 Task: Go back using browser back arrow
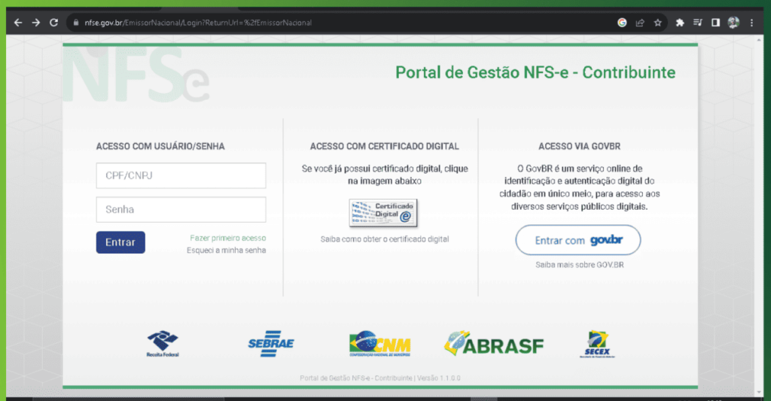[x=18, y=23]
